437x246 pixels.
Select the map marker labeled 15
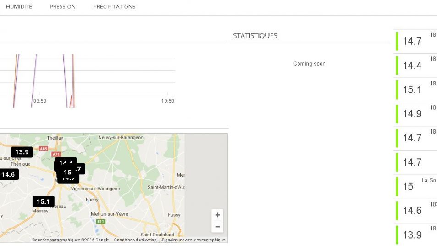click(x=67, y=173)
